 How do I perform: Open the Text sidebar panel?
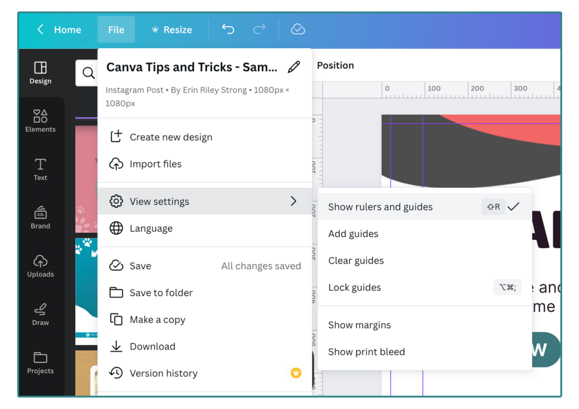pos(41,170)
